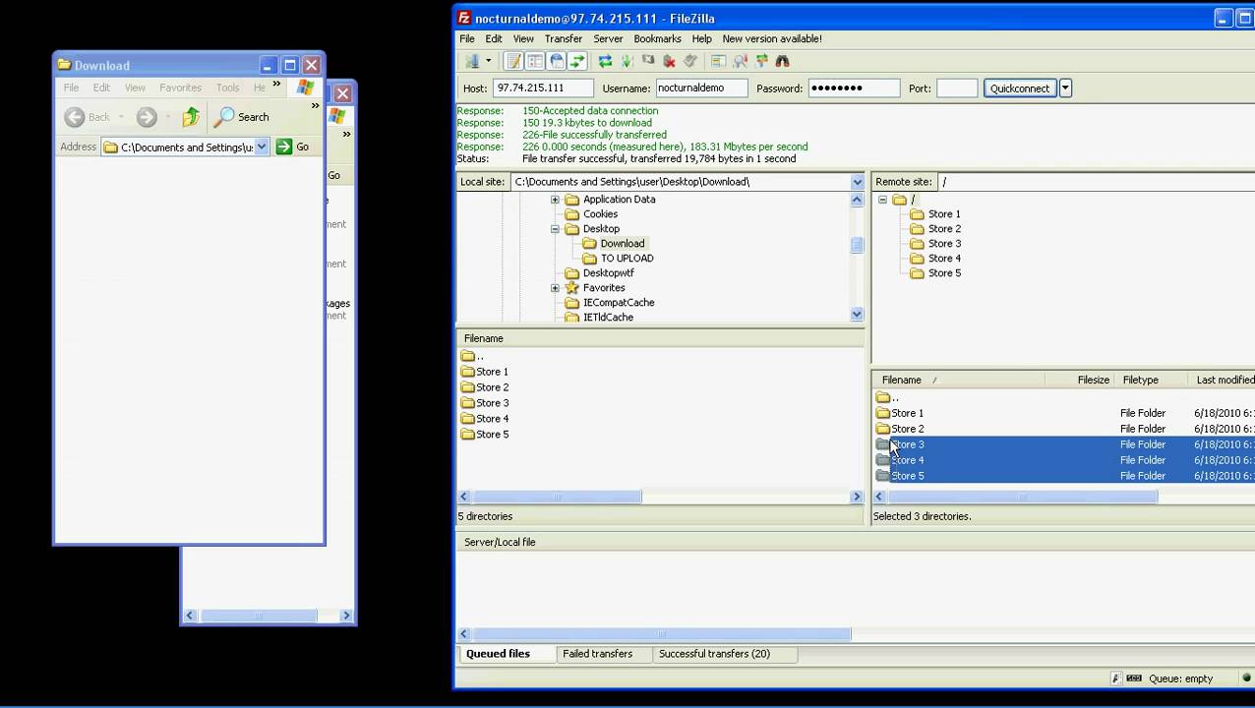Click the Port input field
Image resolution: width=1255 pixels, height=708 pixels.
[957, 88]
